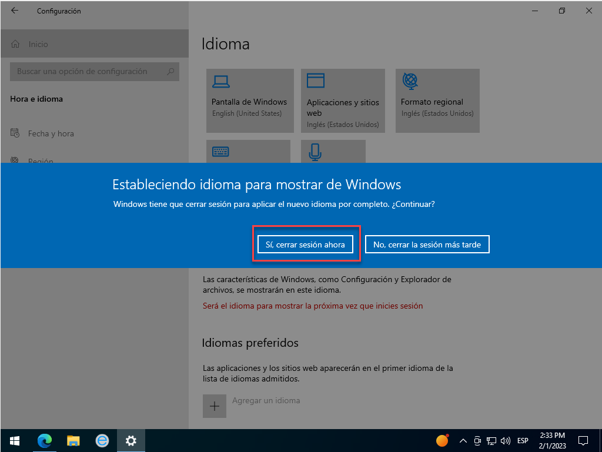Click the 'Buscar una opción de configuración' field
The height and width of the screenshot is (452, 602).
(x=95, y=71)
